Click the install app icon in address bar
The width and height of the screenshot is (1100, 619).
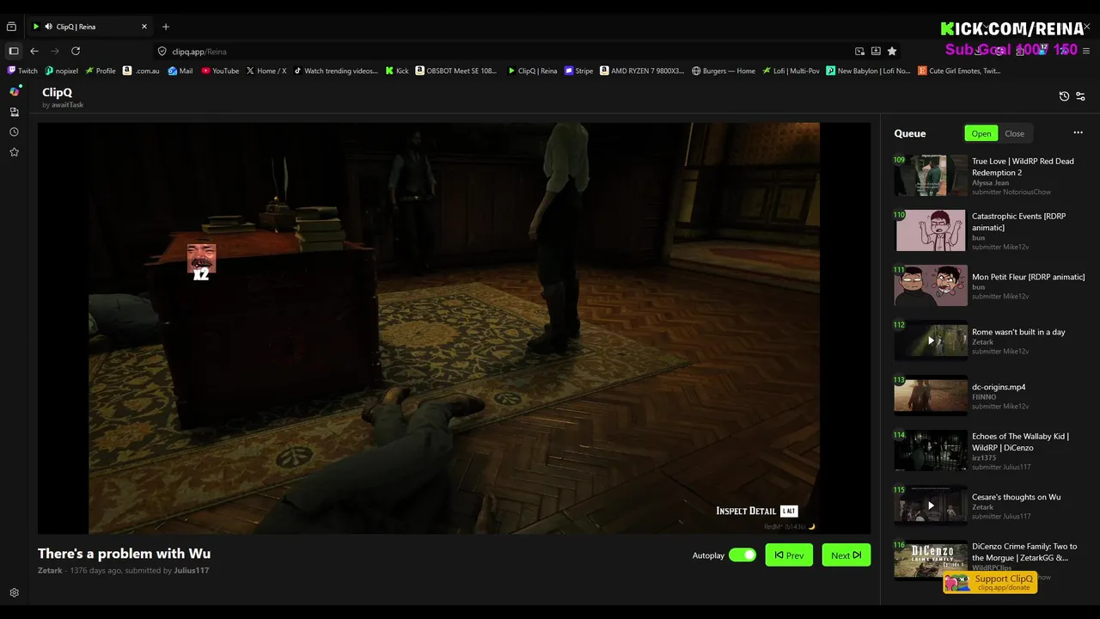coord(876,52)
